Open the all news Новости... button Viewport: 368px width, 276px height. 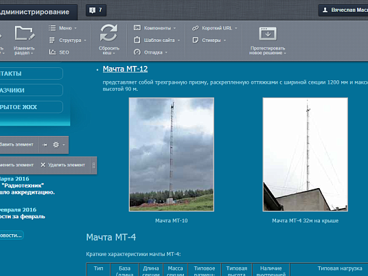tap(11, 235)
